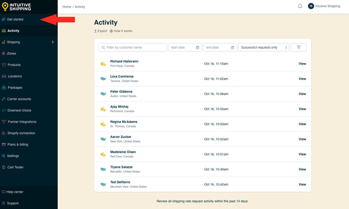This screenshot has width=349, height=209.
Task: Click the name Richard Hallorann
Action: [x=124, y=61]
